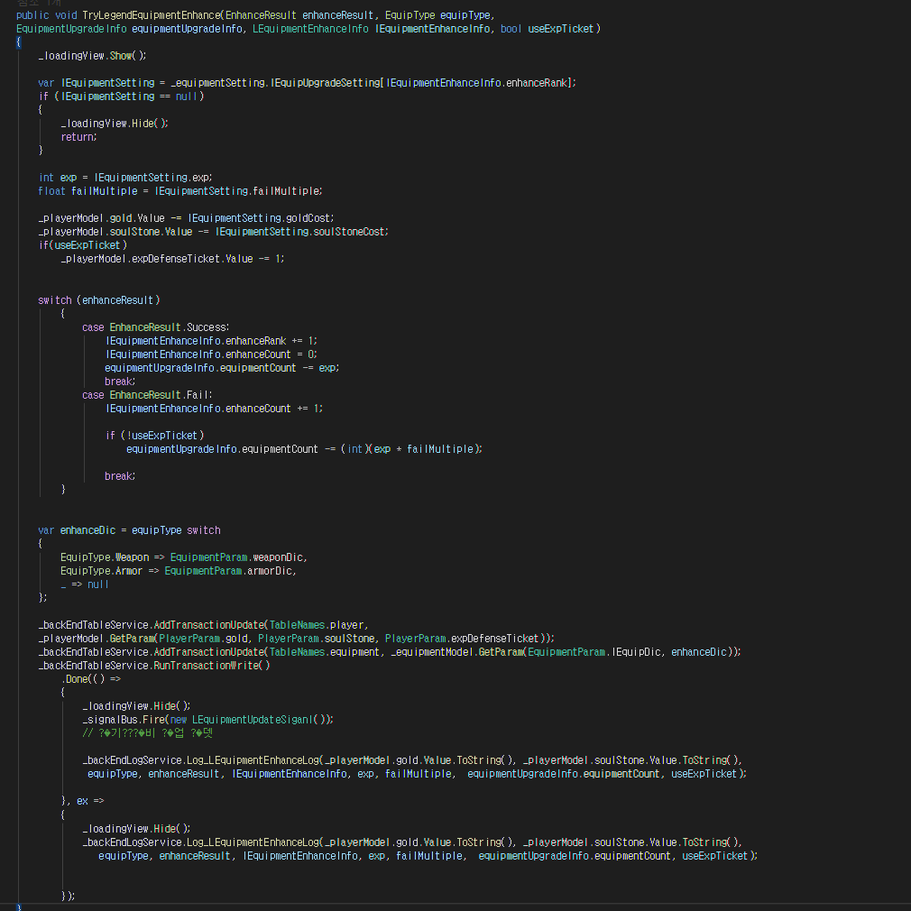Click expDefenseTicket in the decrement line
The image size is (911, 911).
[178, 259]
